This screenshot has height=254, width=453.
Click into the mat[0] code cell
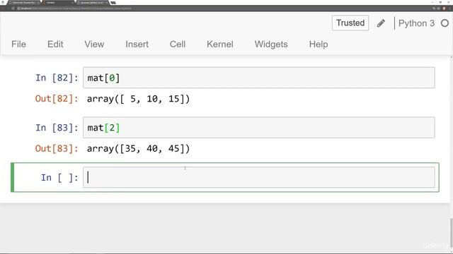[x=258, y=78]
